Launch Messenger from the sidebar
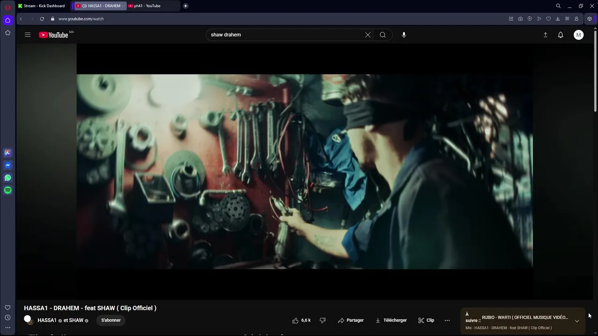Screen dimensions: 598x336 (7, 165)
